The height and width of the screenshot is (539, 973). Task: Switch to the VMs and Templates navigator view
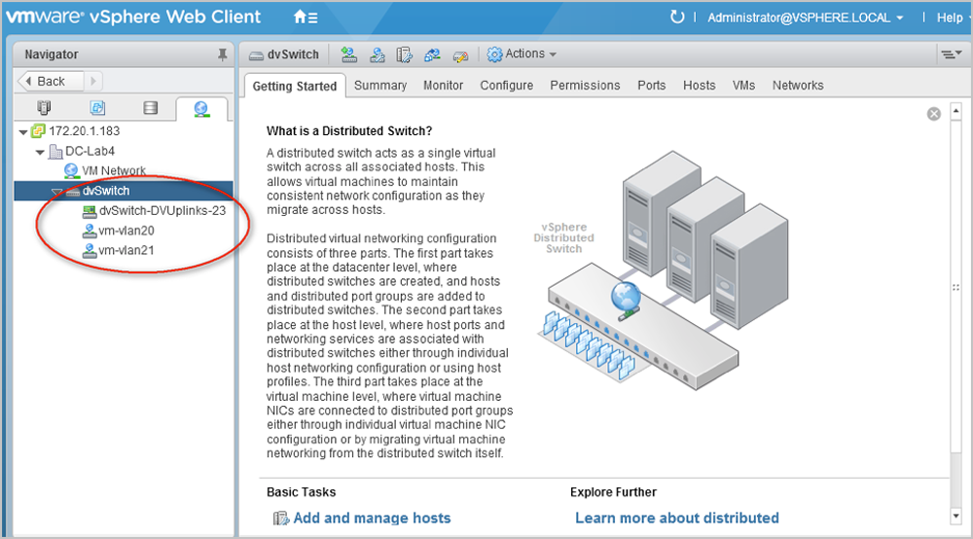[x=97, y=108]
